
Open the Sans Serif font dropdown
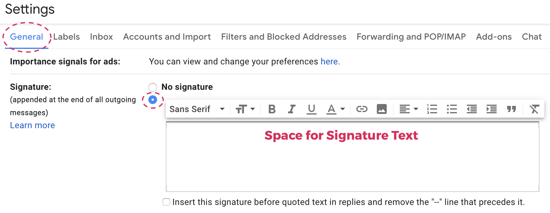tap(196, 109)
